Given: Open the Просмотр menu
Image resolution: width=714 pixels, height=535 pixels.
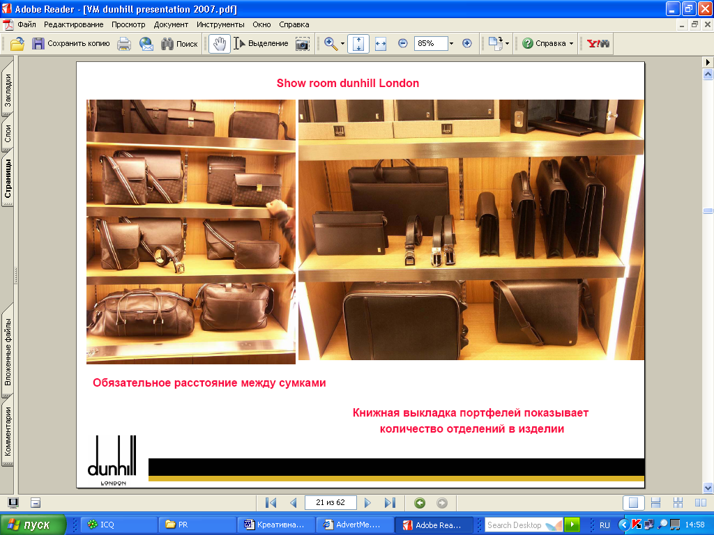Looking at the screenshot, I should pos(128,24).
